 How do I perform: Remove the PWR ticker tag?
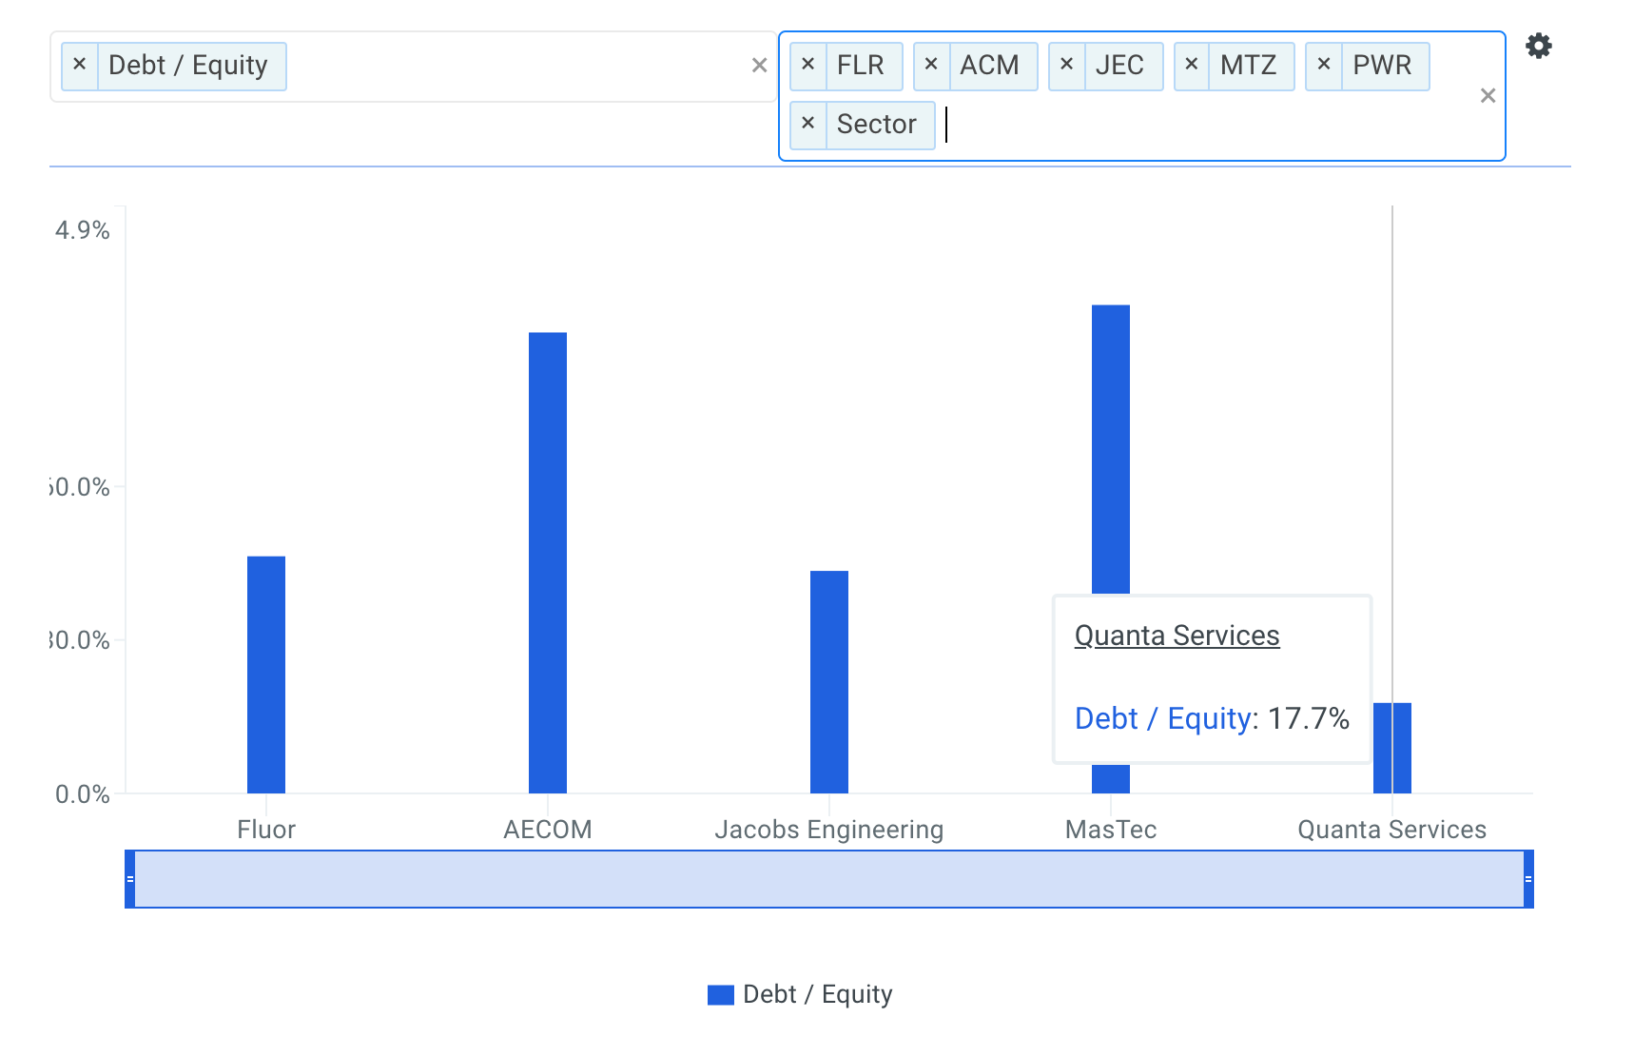[x=1324, y=66]
